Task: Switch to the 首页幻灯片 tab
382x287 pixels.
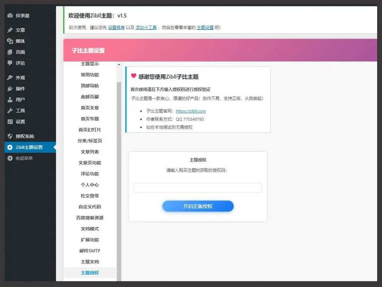Action: click(x=90, y=130)
